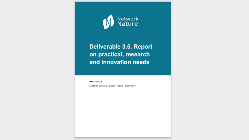Click the gray margin right of the page
This screenshot has width=249, height=140.
click(x=210, y=70)
